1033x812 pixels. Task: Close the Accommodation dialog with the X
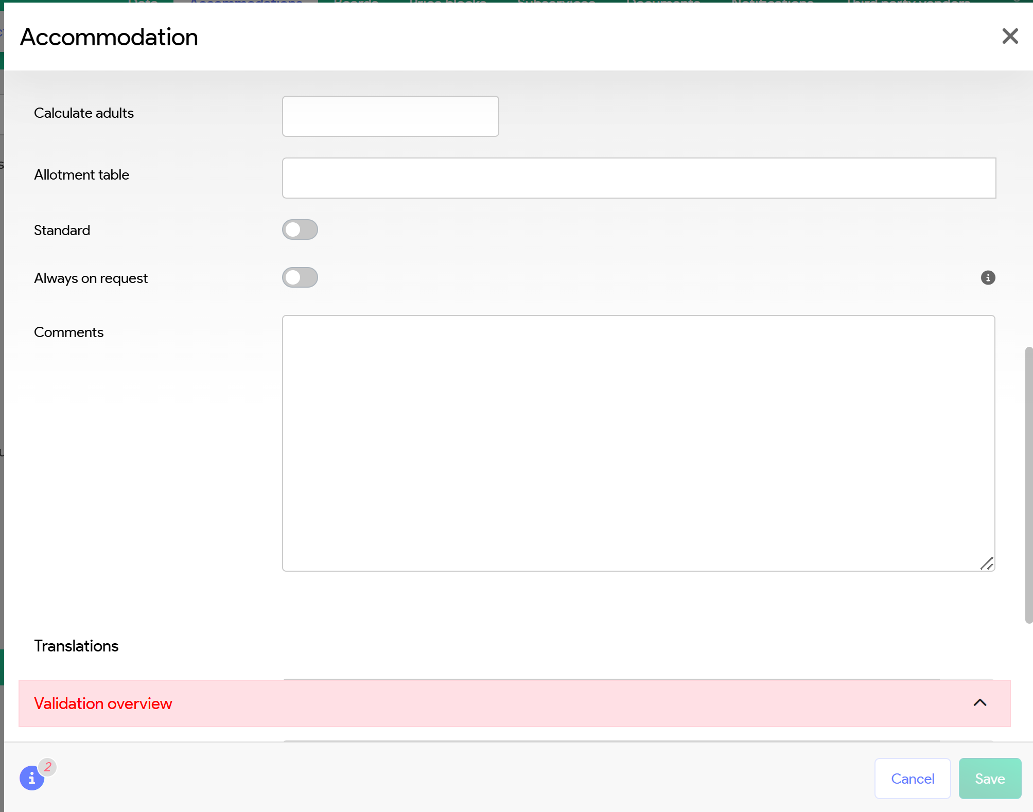tap(1010, 37)
